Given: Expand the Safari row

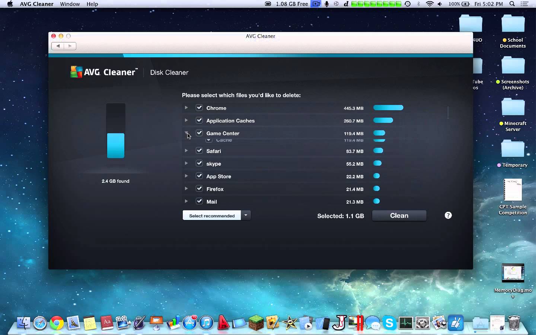Looking at the screenshot, I should pos(186,151).
